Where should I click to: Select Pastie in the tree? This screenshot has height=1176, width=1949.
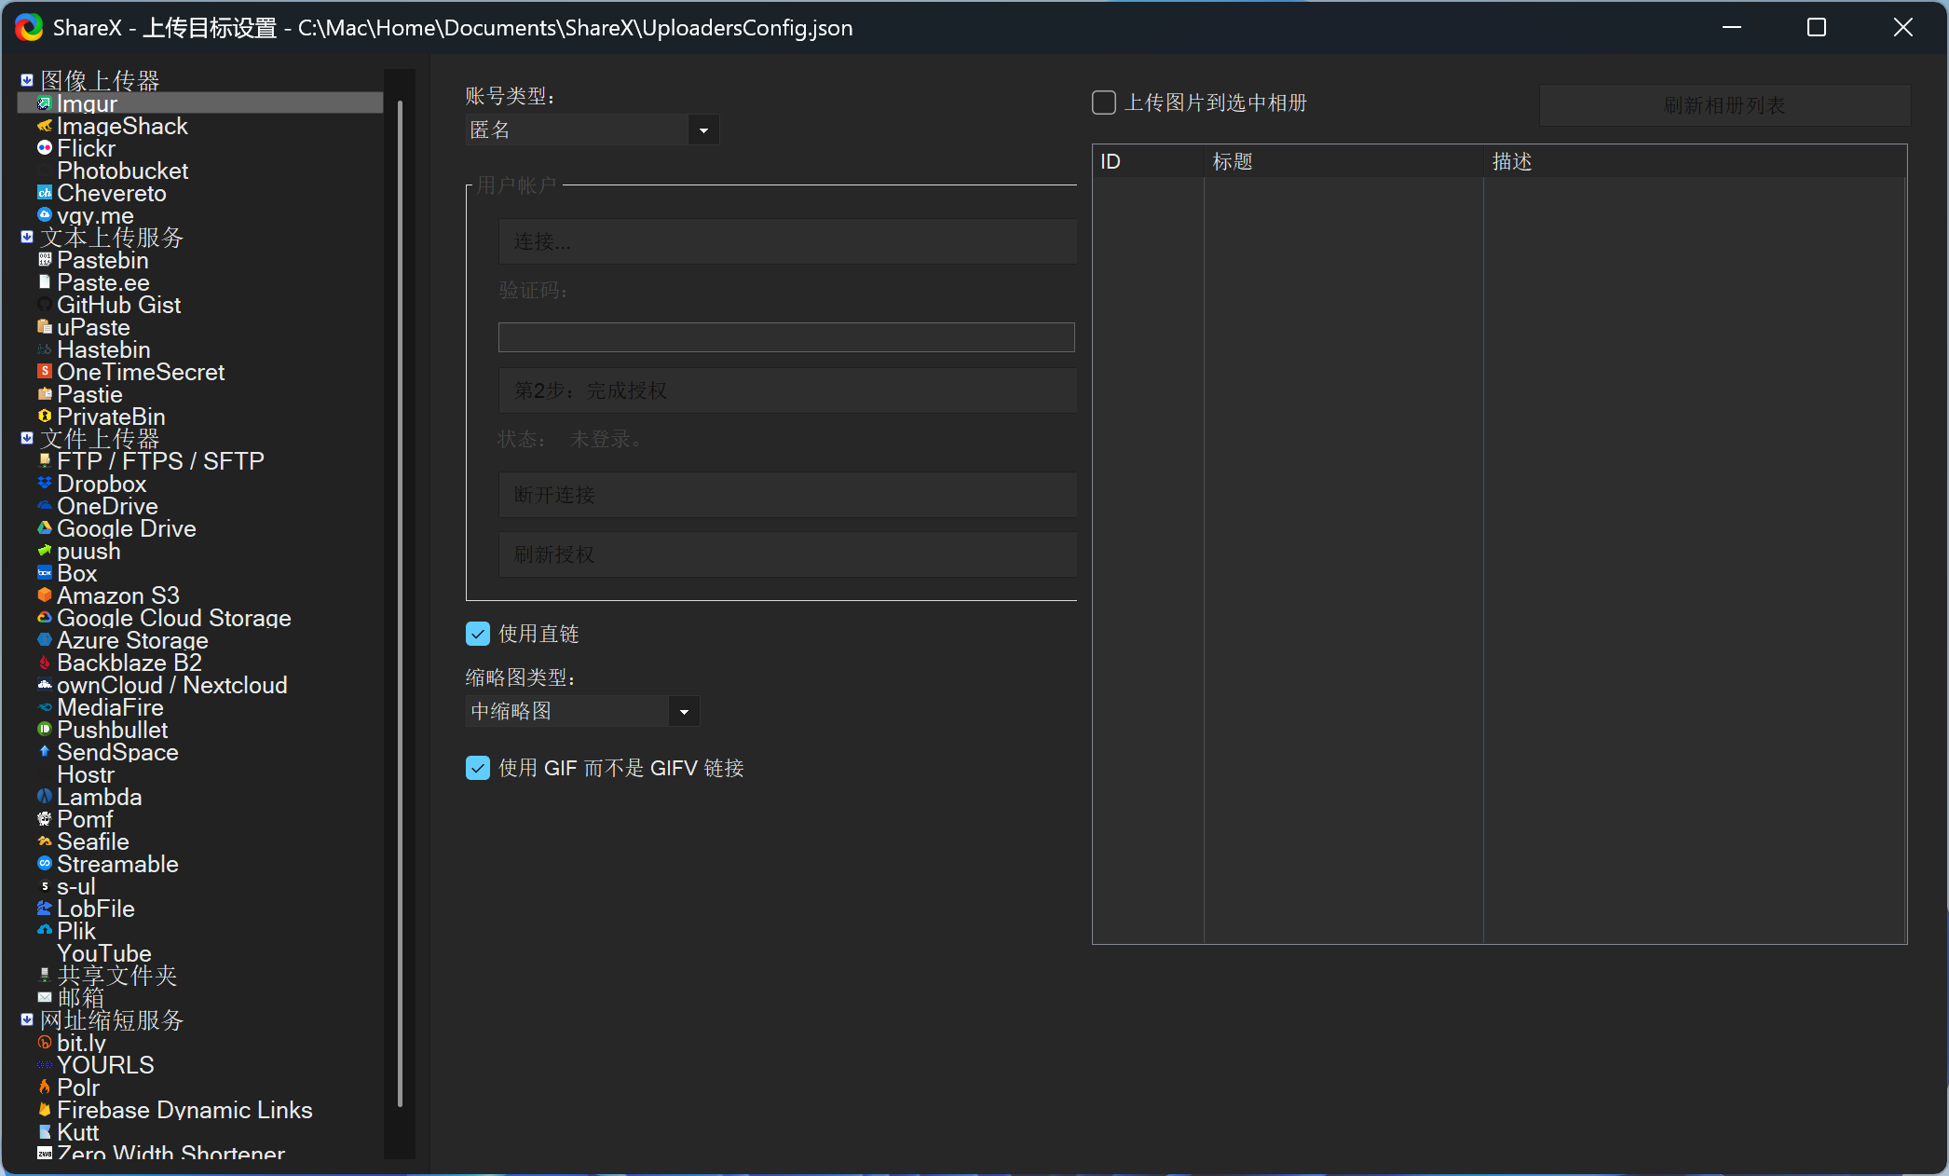(x=89, y=394)
